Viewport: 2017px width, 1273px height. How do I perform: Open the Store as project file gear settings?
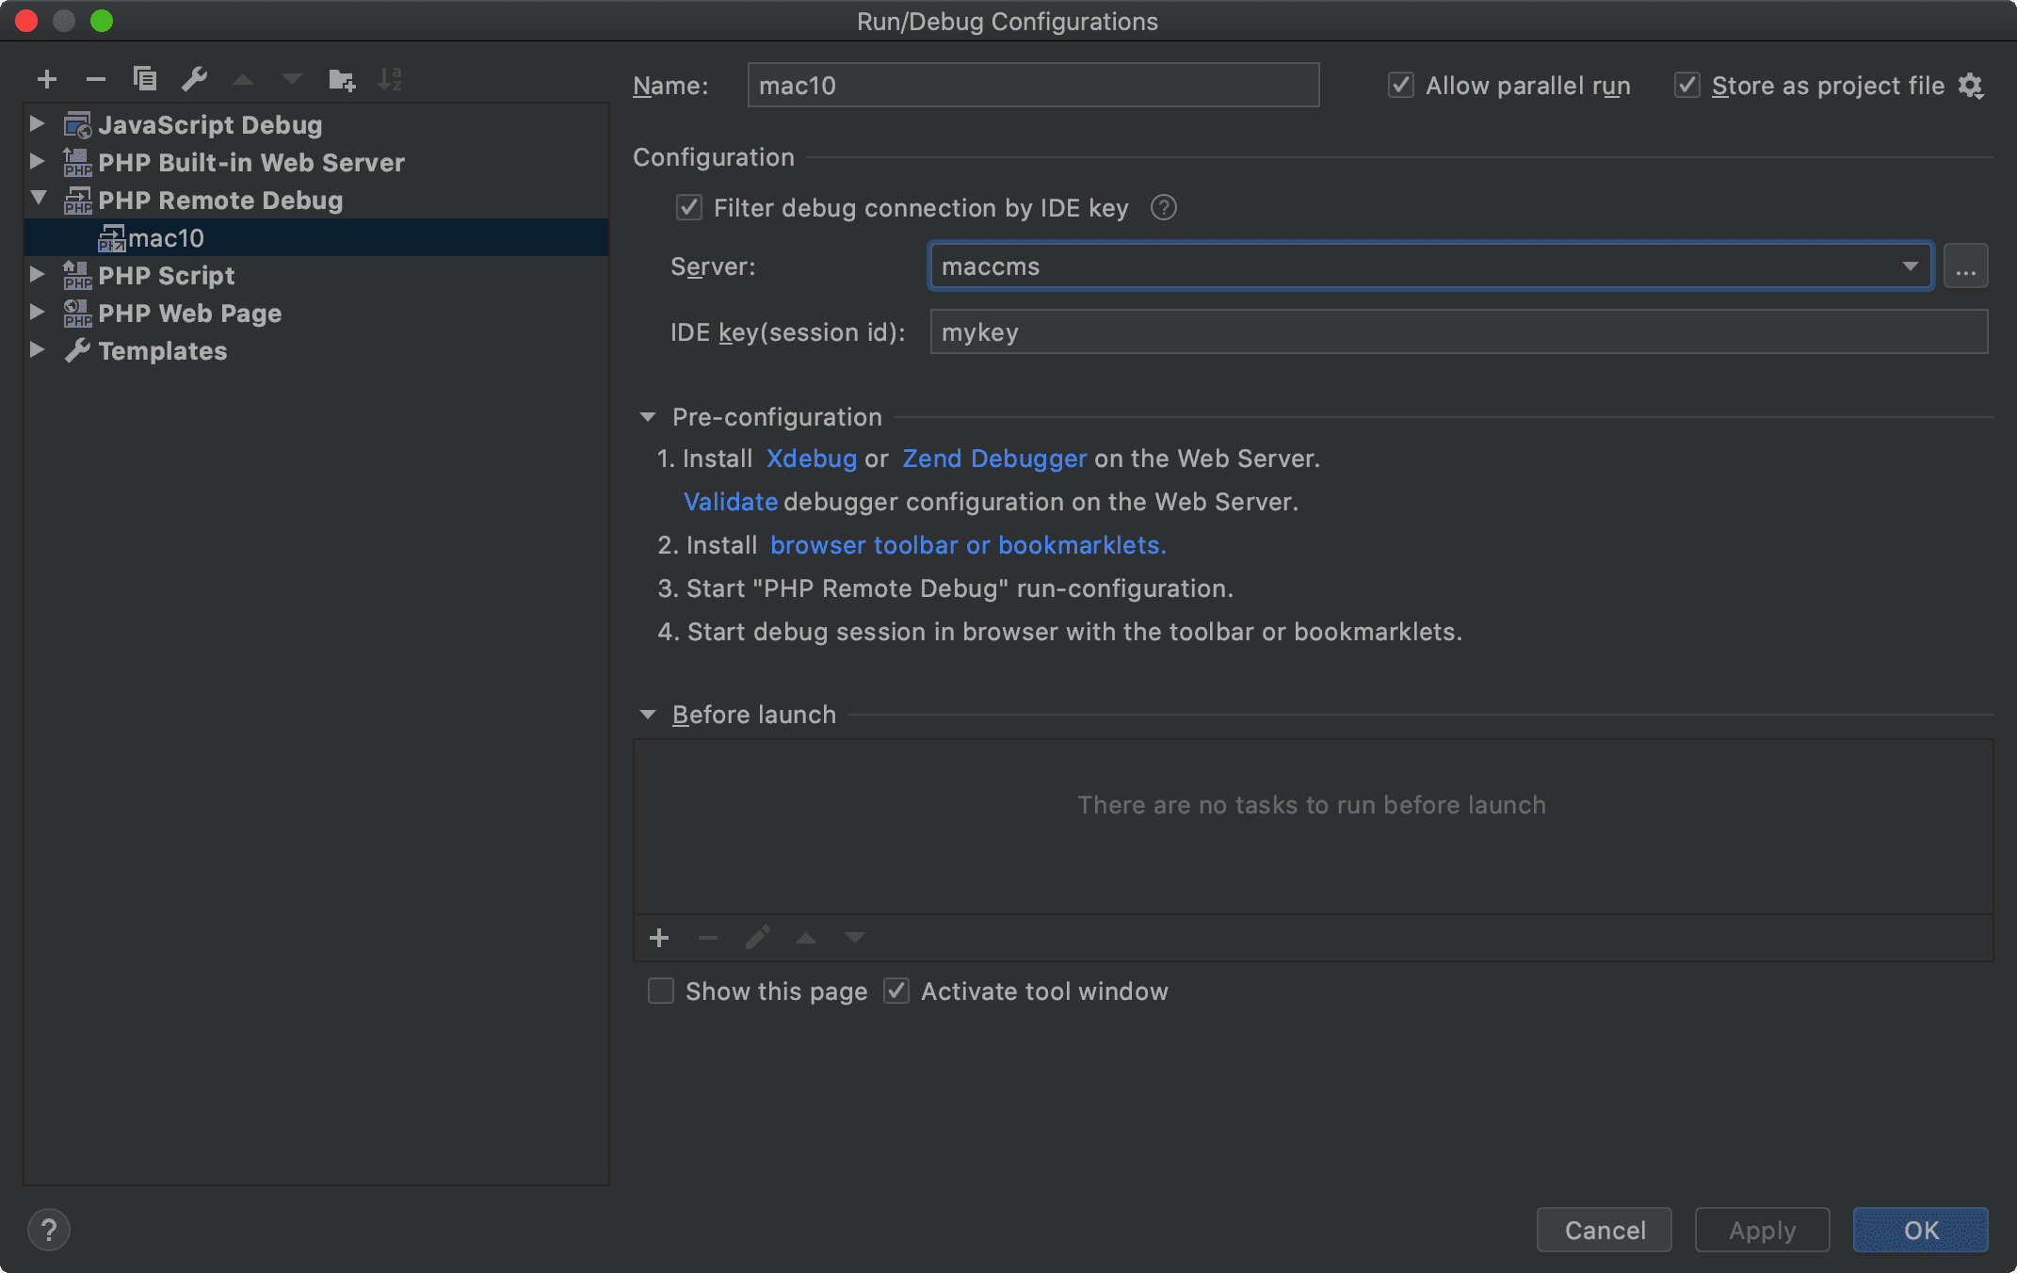[1971, 86]
